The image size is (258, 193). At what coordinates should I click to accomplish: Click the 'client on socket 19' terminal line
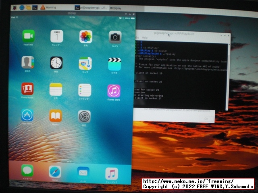click(x=149, y=73)
